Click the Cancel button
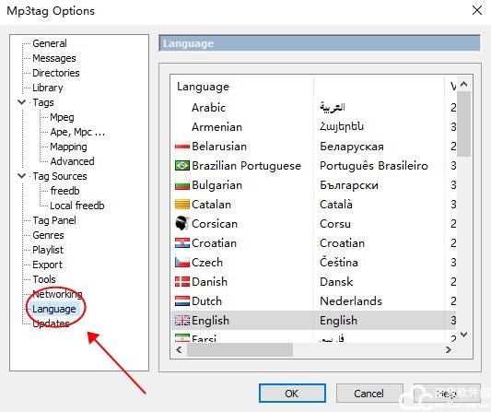The width and height of the screenshot is (491, 412). [369, 394]
